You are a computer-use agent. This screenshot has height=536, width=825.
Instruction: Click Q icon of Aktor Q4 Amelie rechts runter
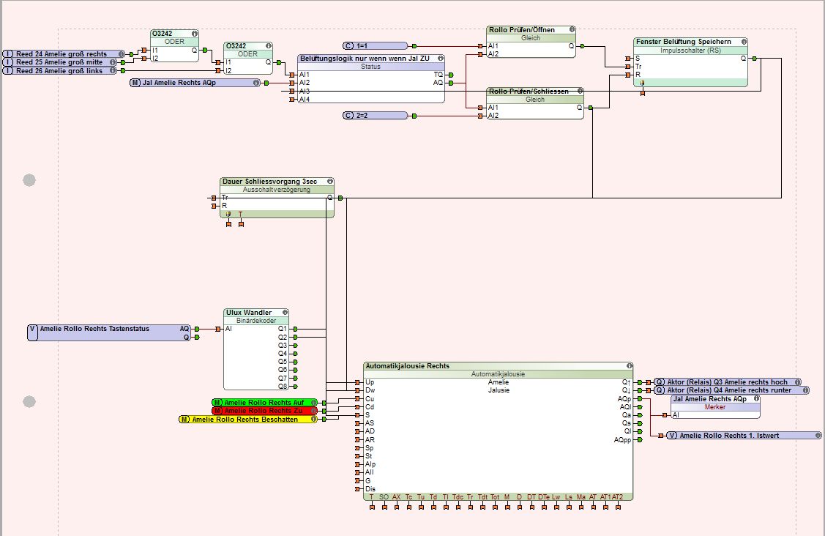coord(660,390)
